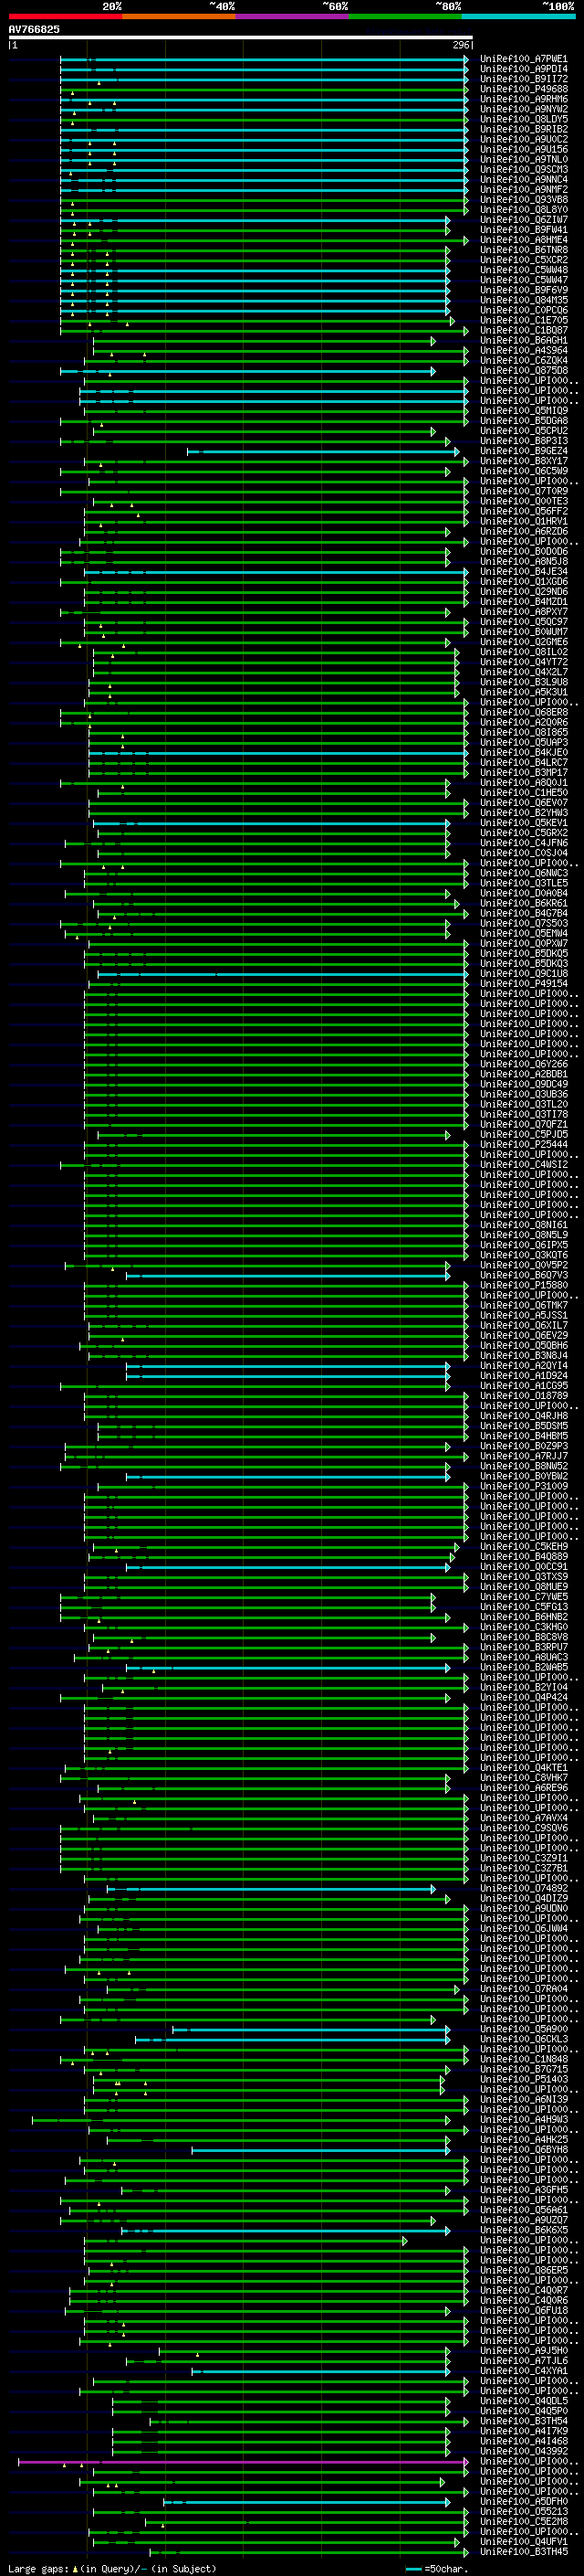Screen dimensions: 584x2576
Task: Select hit label UniRef100_B6TNR8
Action: pyautogui.click(x=523, y=250)
